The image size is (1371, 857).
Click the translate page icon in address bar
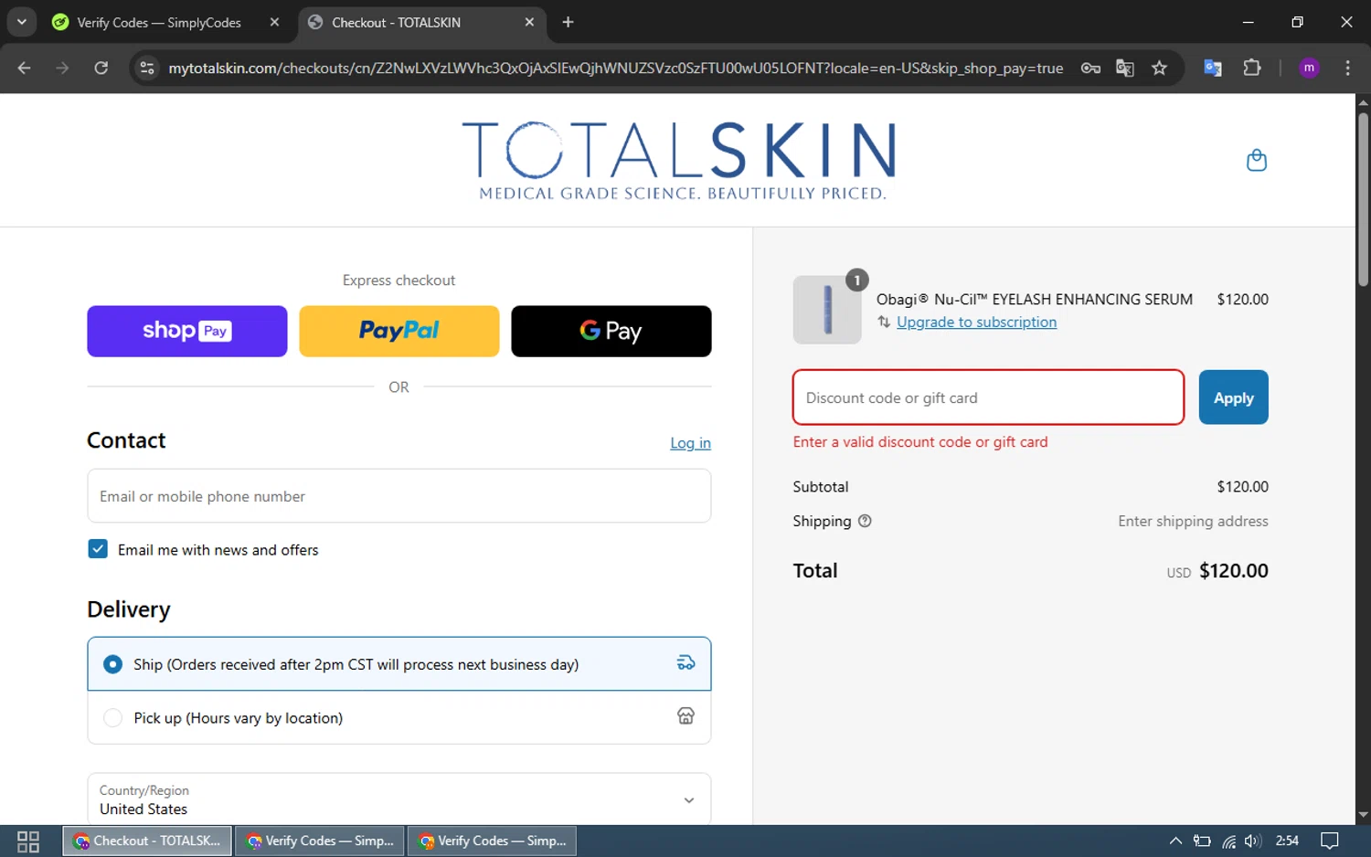click(1125, 68)
